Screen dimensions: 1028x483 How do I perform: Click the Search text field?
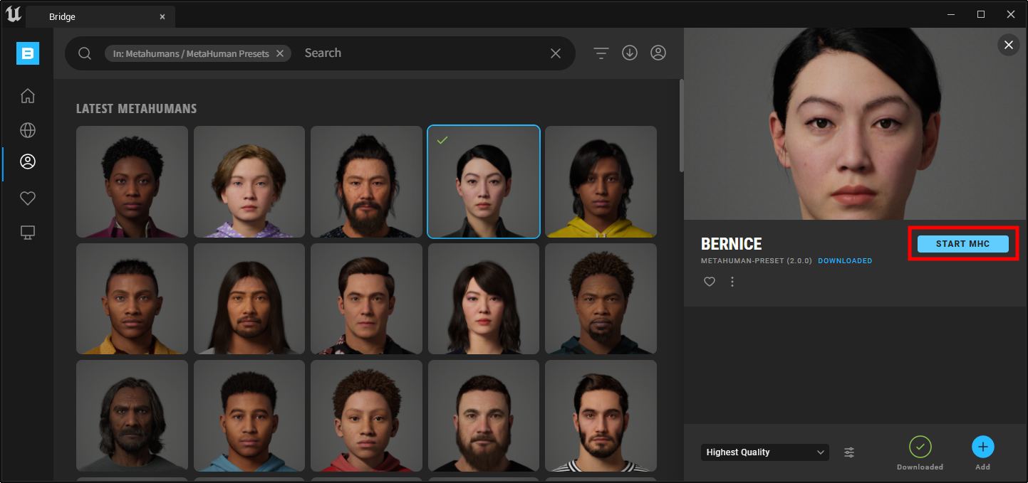point(424,53)
